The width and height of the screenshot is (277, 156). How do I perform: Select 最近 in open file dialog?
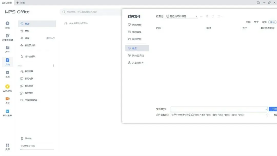pos(137,48)
